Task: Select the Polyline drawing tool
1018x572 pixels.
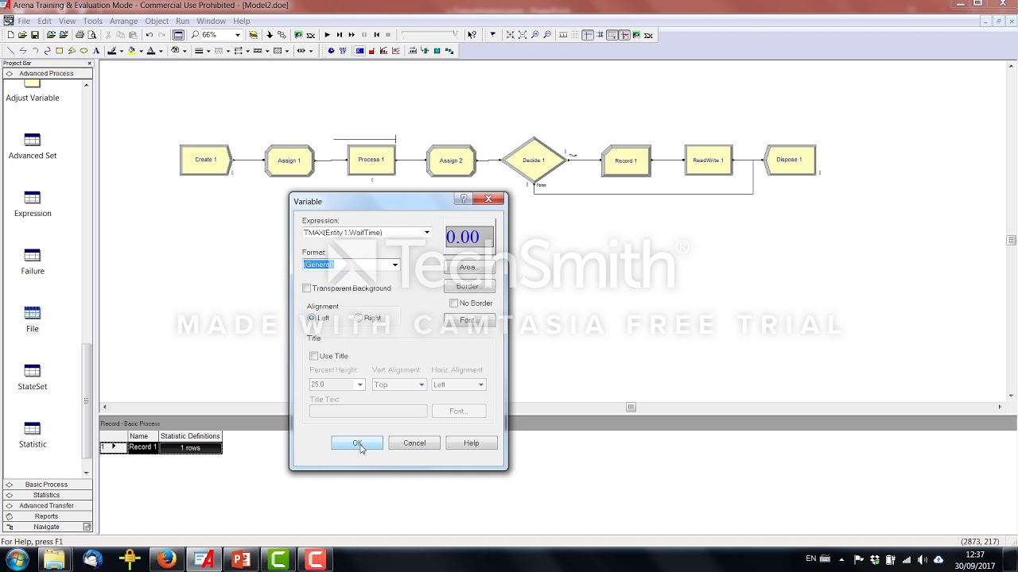Action: pyautogui.click(x=23, y=51)
